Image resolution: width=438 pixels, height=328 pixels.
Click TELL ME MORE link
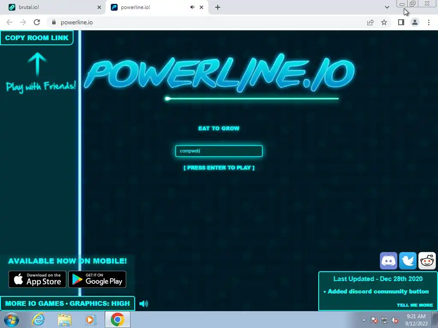point(415,305)
